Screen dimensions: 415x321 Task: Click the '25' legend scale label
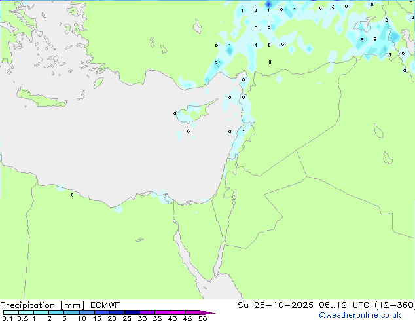[127, 318]
